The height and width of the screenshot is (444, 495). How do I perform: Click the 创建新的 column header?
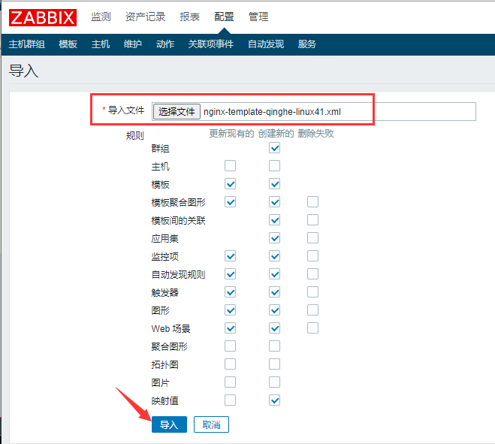click(276, 134)
